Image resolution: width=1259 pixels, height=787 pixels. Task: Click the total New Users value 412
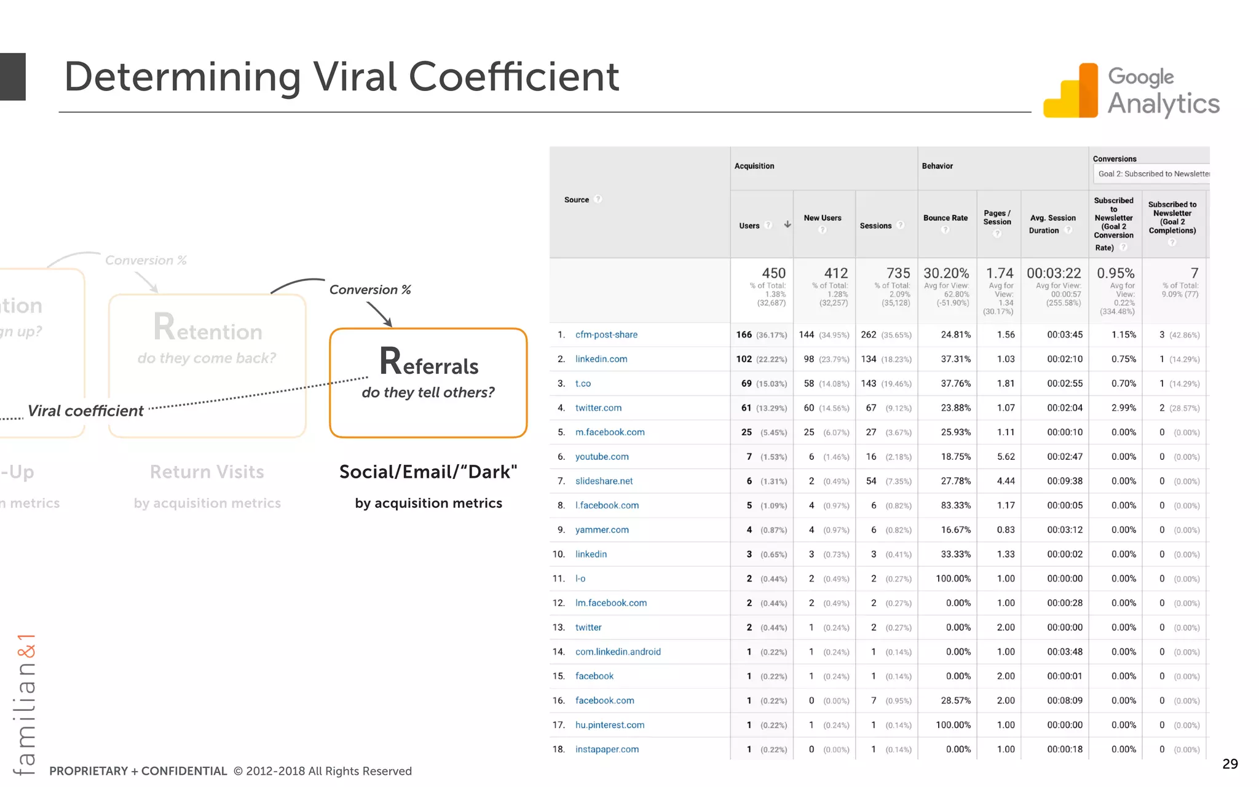[x=835, y=273]
